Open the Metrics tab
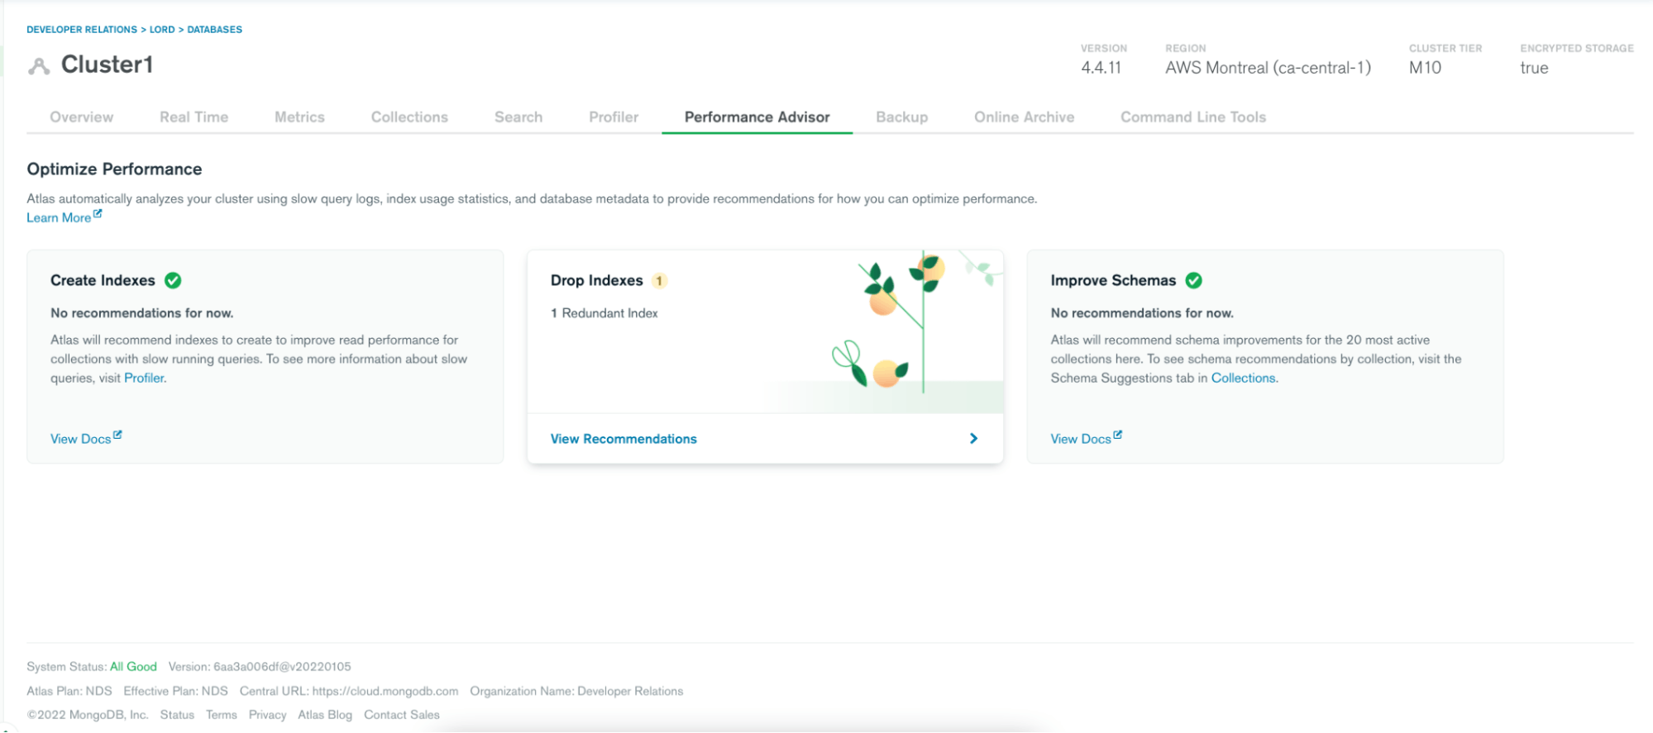 (299, 117)
